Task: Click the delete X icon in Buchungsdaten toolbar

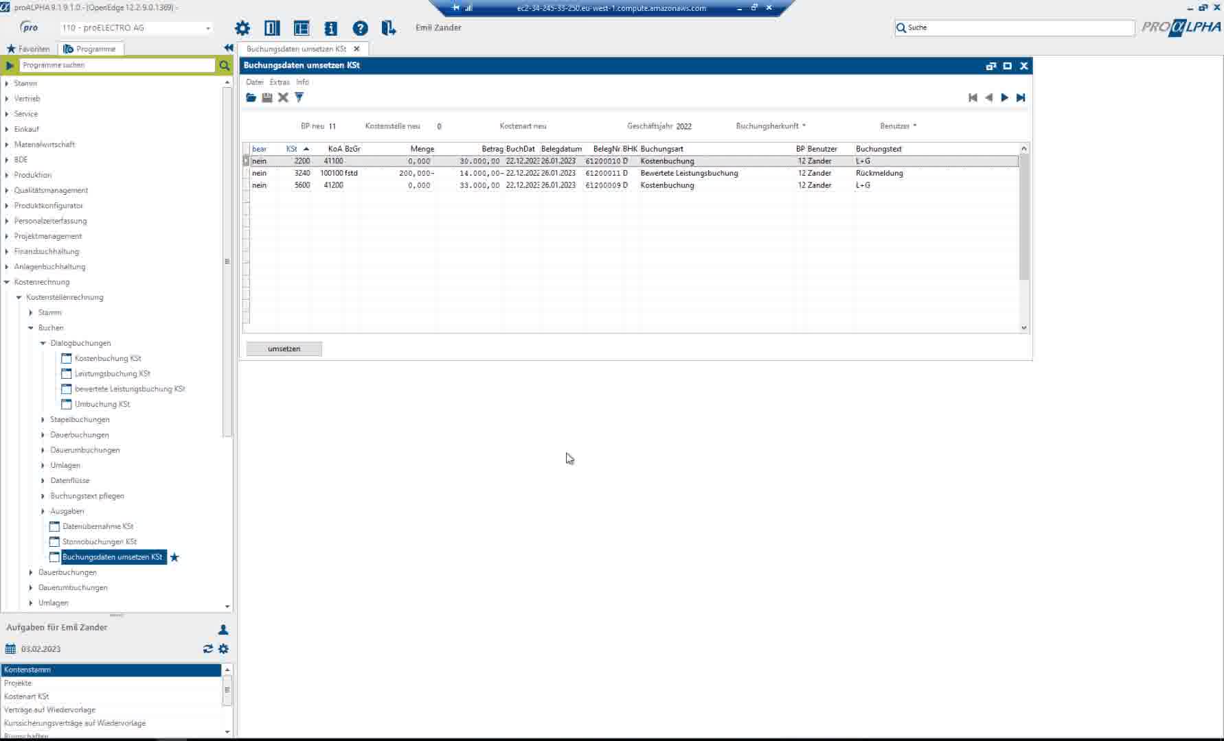Action: click(x=283, y=97)
